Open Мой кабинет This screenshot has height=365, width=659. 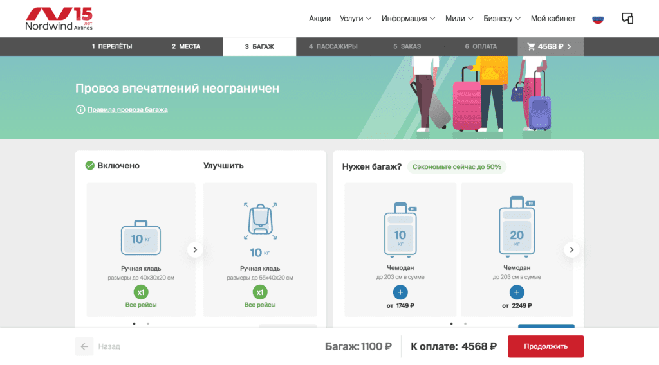coord(553,19)
